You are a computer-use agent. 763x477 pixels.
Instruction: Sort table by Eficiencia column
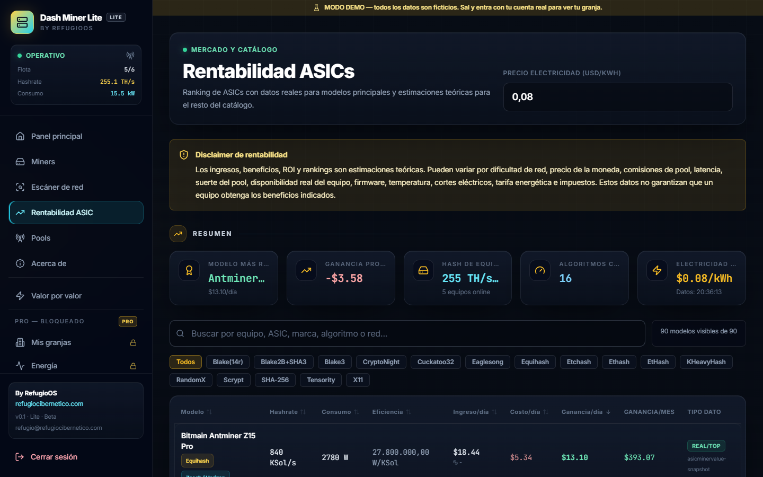[392, 412]
